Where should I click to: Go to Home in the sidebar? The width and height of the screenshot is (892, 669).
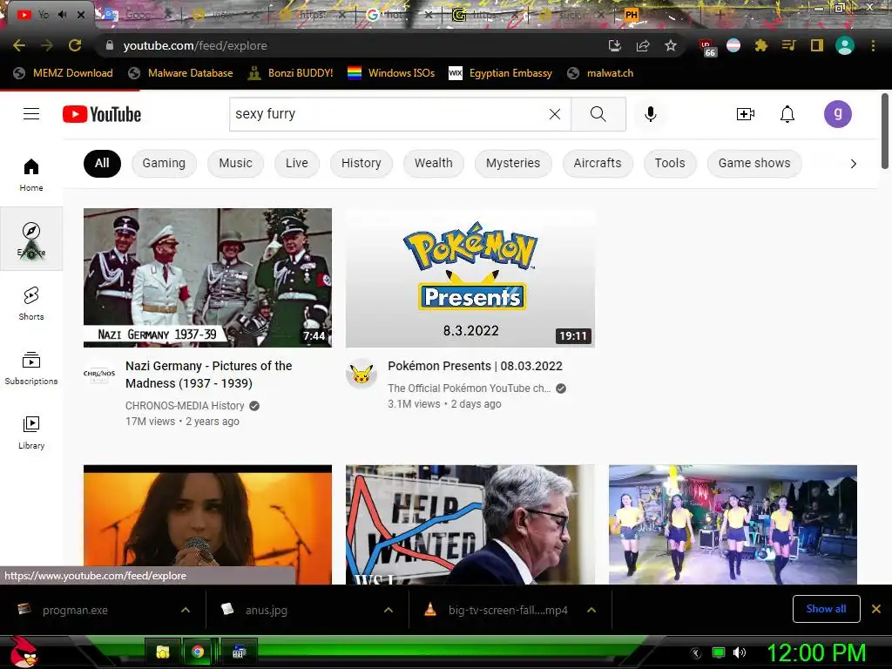pyautogui.click(x=31, y=174)
